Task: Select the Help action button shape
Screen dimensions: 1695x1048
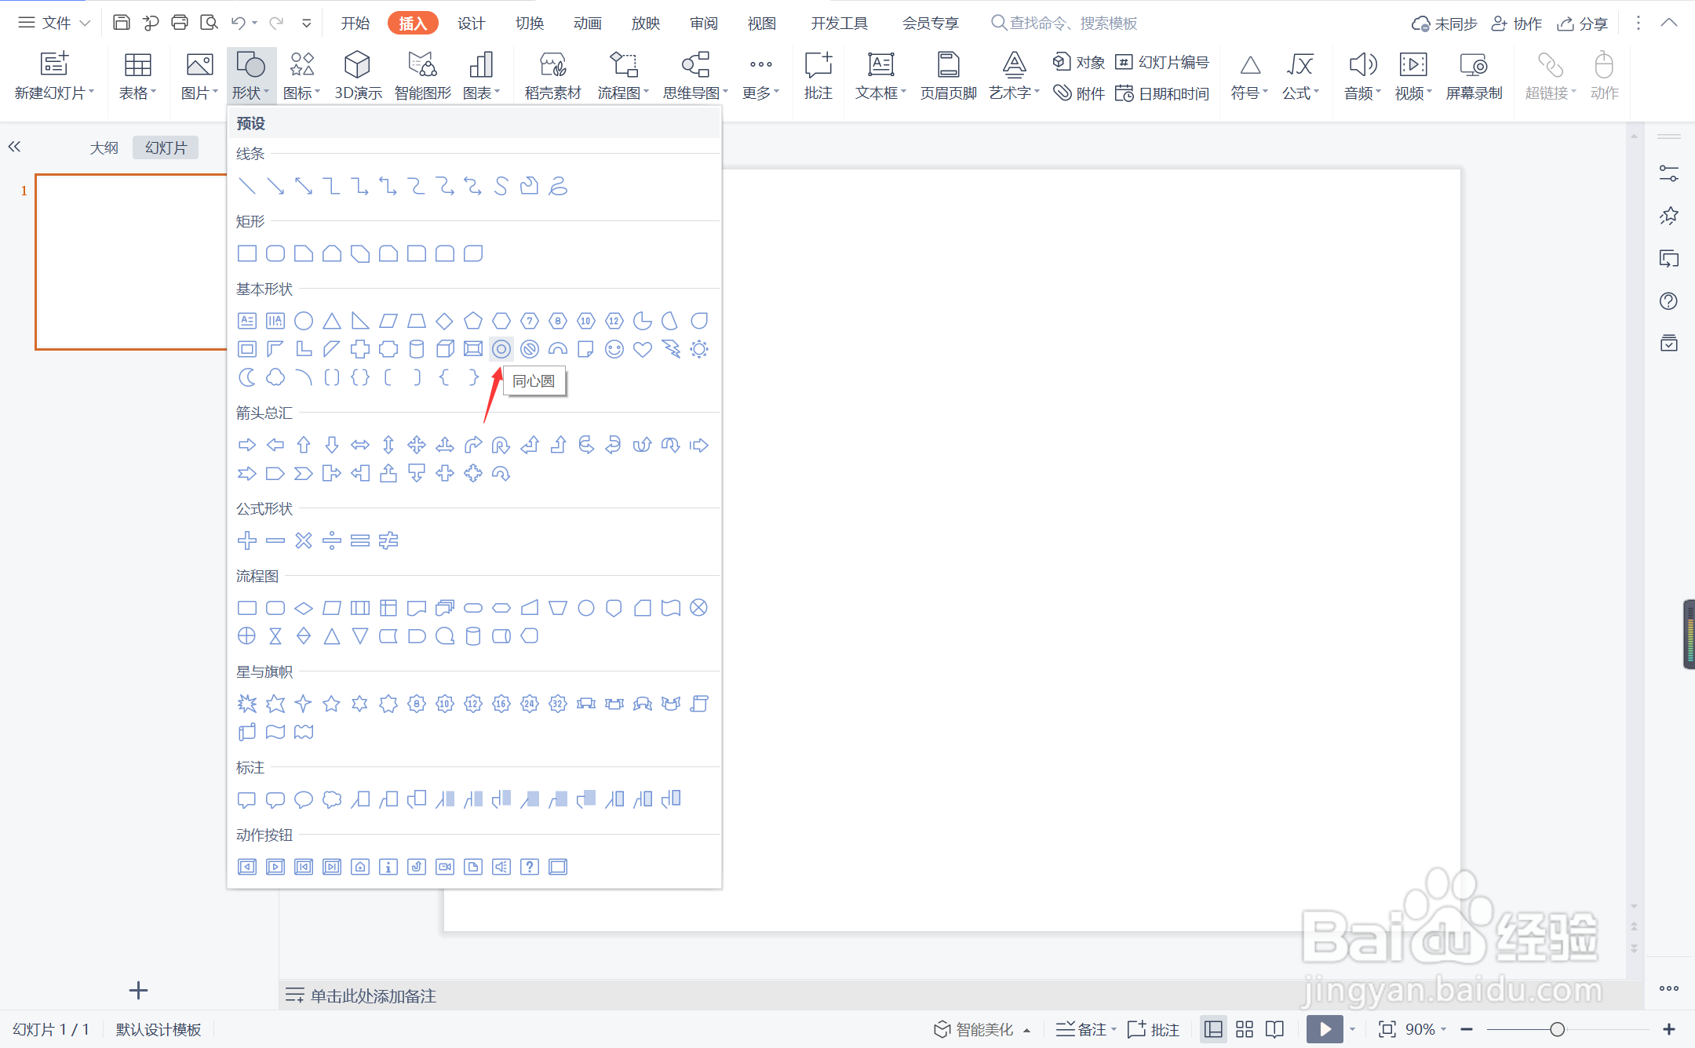Action: click(x=530, y=867)
